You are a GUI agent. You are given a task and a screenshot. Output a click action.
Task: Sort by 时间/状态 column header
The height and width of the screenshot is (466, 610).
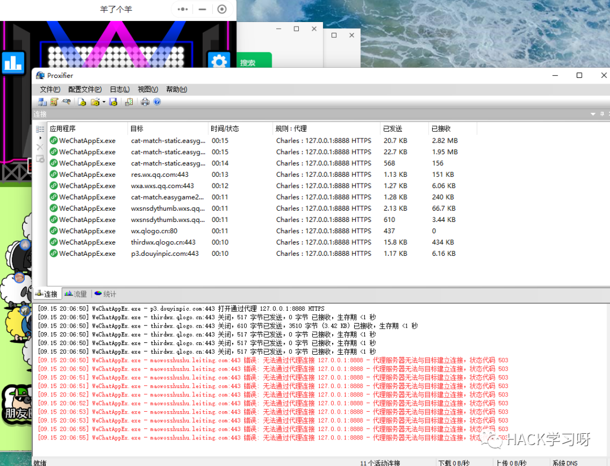(241, 129)
